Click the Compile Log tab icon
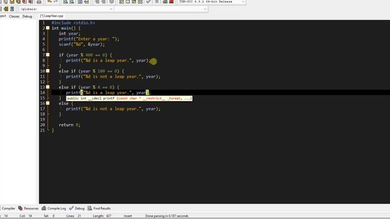Viewport: 390px width, 219px height. [x=44, y=208]
